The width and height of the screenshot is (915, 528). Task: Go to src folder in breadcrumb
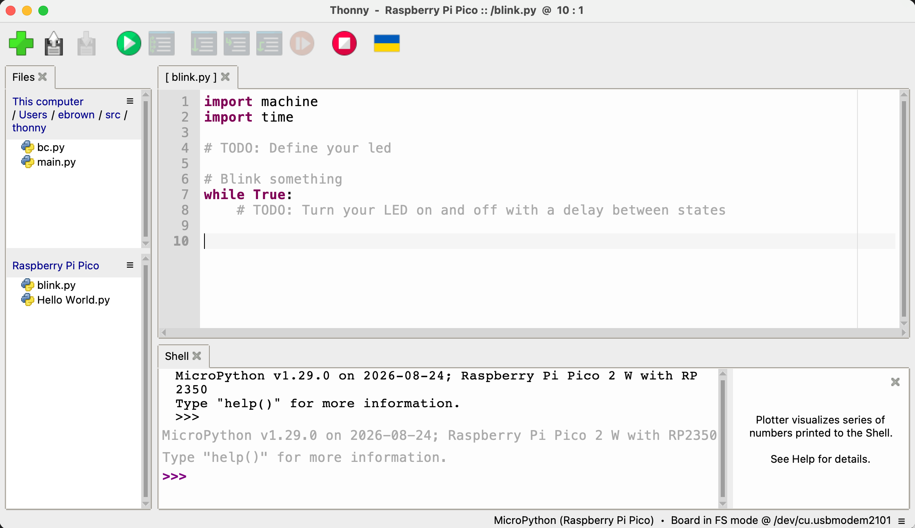point(113,115)
